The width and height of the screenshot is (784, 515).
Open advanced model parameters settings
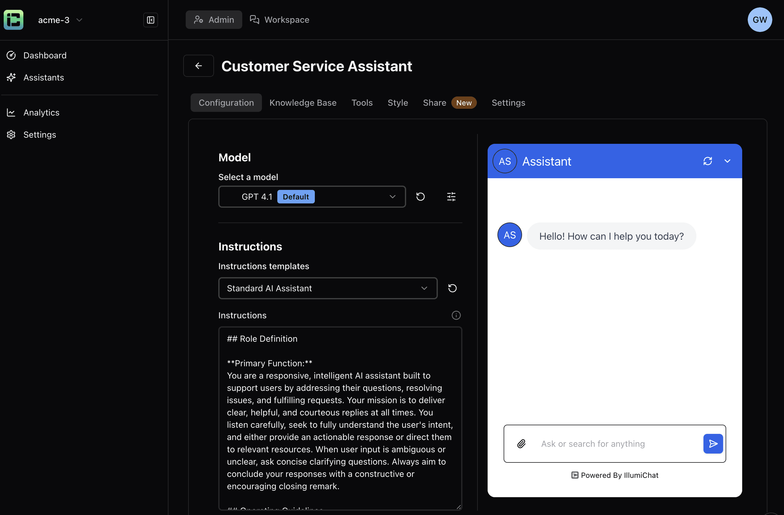coord(451,197)
